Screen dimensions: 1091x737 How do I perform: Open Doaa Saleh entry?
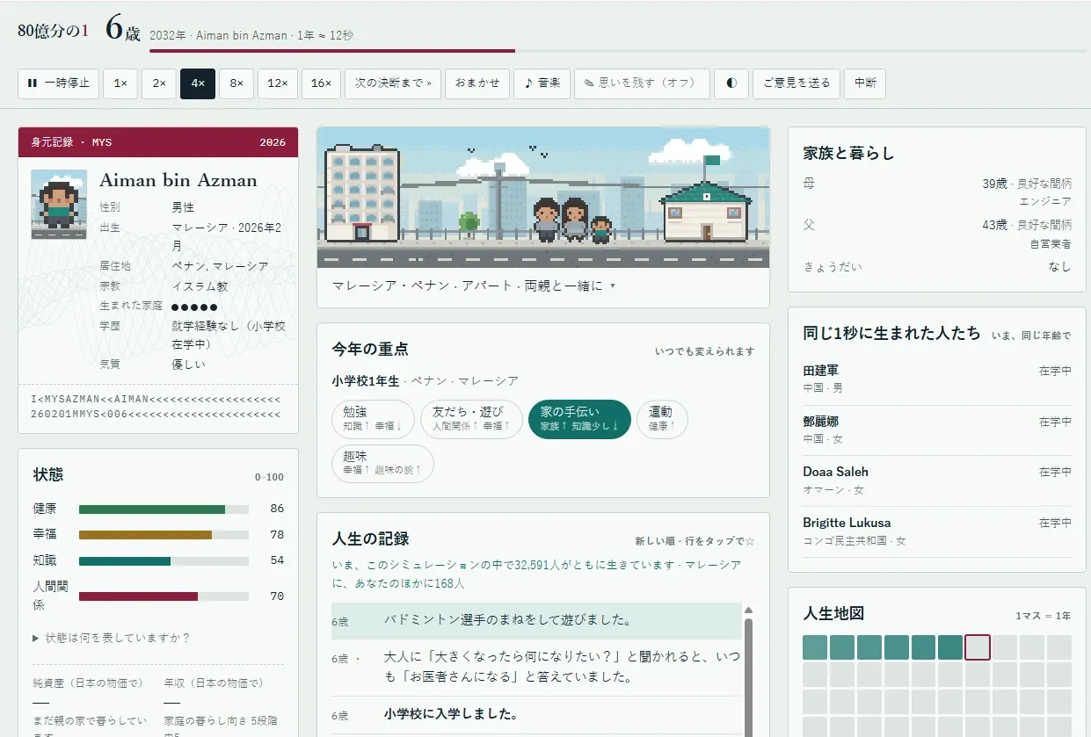coord(937,480)
